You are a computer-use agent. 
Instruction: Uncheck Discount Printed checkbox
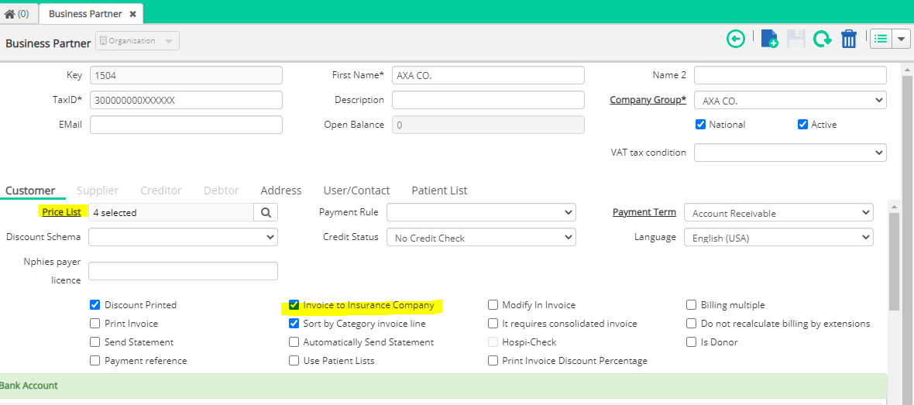(x=95, y=305)
